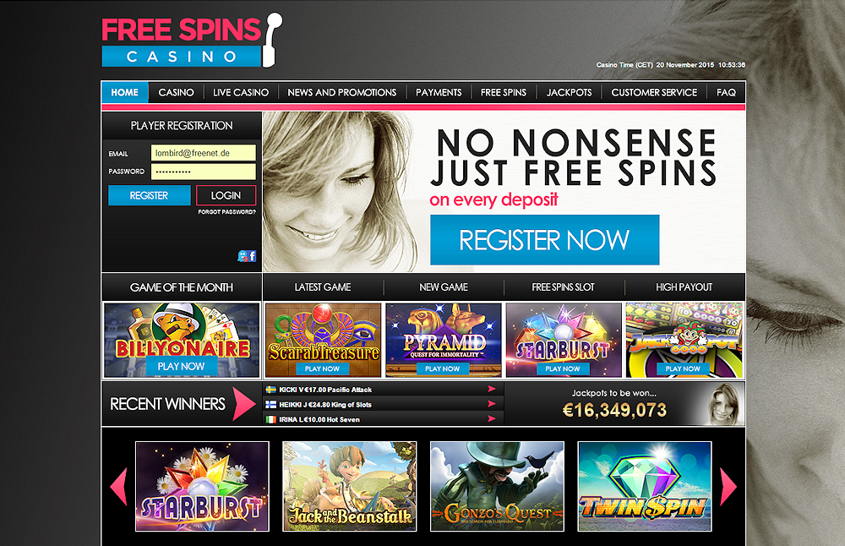Click arrow next to HEIKKI J winner
845x546 pixels.
coord(492,404)
